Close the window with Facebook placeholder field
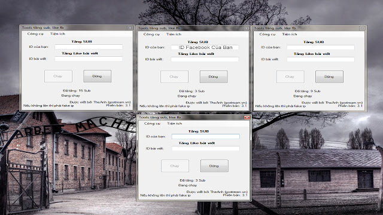This screenshot has height=215, width=383. (x=246, y=28)
